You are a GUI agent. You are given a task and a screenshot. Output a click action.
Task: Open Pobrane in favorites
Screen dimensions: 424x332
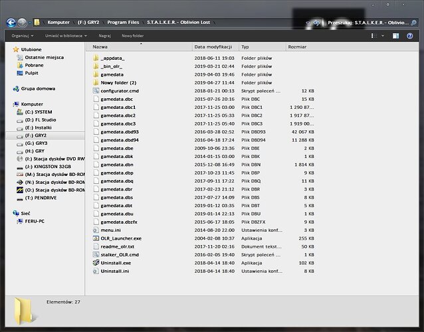pyautogui.click(x=34, y=65)
